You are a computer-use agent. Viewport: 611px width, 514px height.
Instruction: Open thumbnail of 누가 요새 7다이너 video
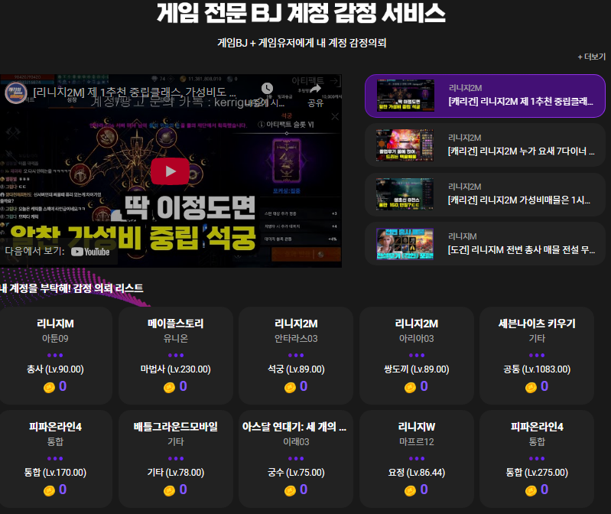405,145
